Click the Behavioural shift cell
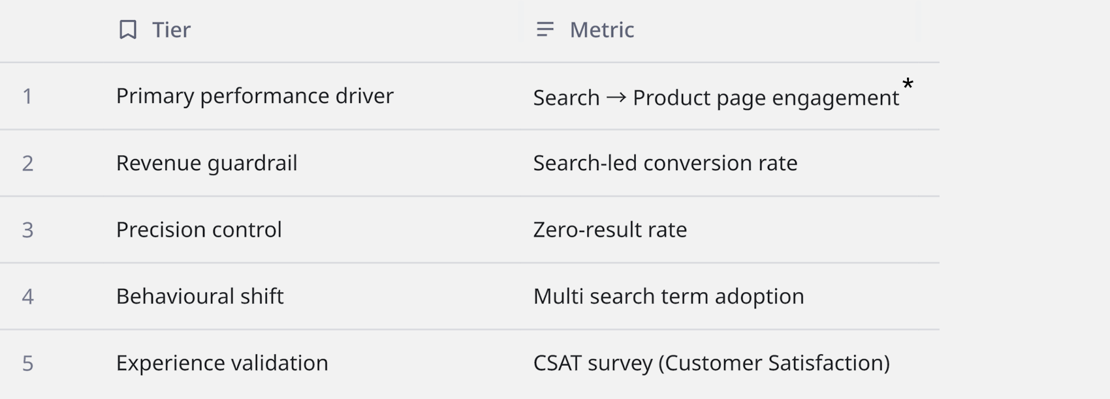 point(311,297)
